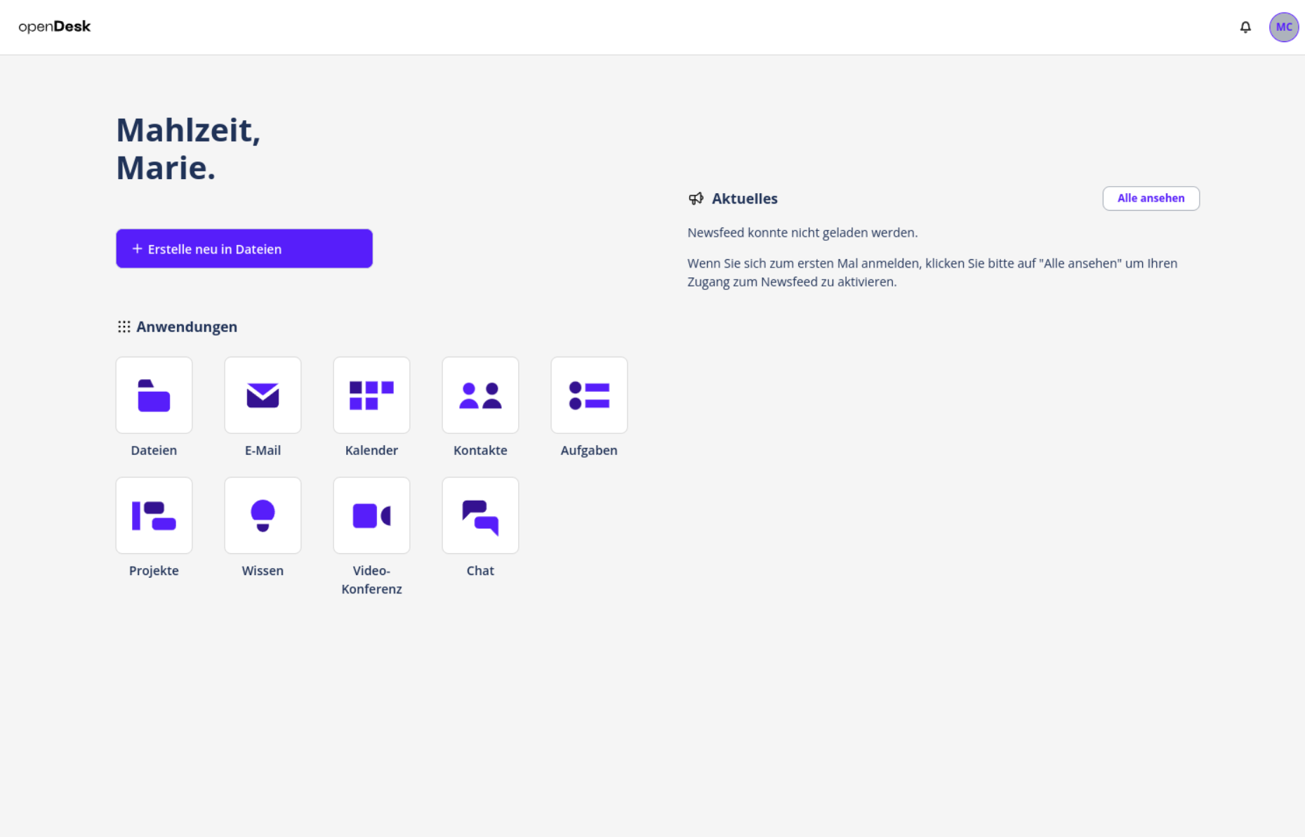The width and height of the screenshot is (1305, 837).
Task: Click 'Newsfeed konnte nicht geladen werden.' text
Action: (x=802, y=232)
